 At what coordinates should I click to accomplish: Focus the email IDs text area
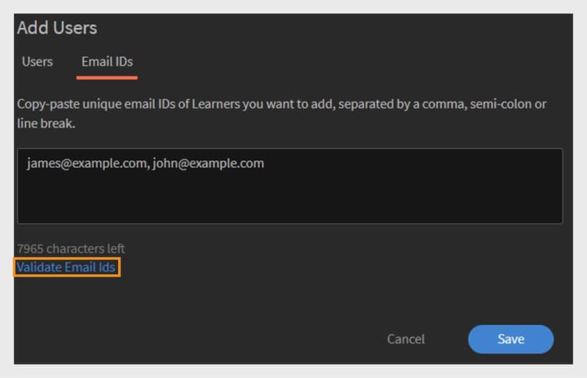290,186
